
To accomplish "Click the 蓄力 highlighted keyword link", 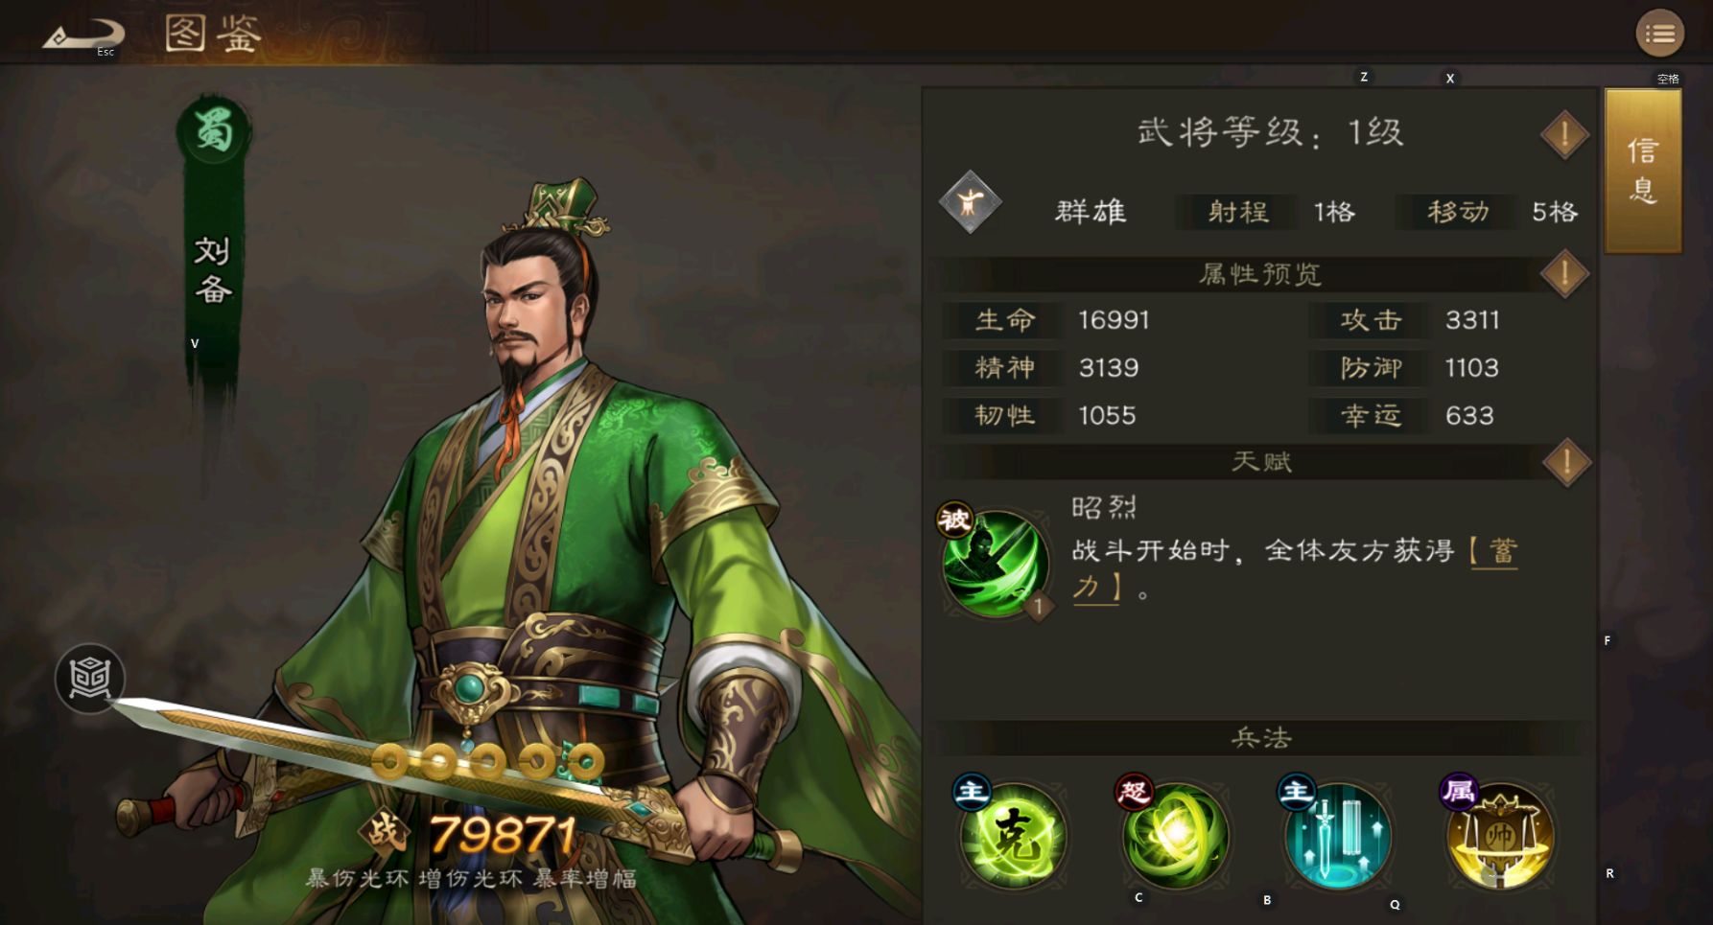I will click(x=1295, y=569).
